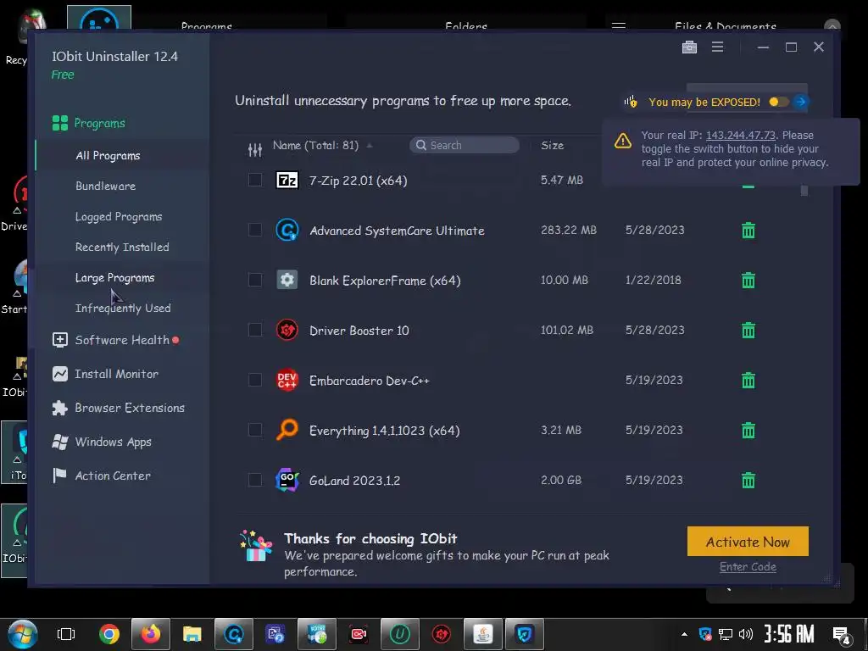Check the Everything 1.4.1.1023 checkbox
868x651 pixels.
[x=254, y=430]
